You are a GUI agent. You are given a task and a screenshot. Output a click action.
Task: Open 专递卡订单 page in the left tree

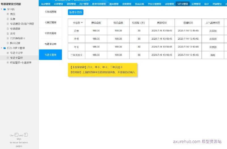16,53
